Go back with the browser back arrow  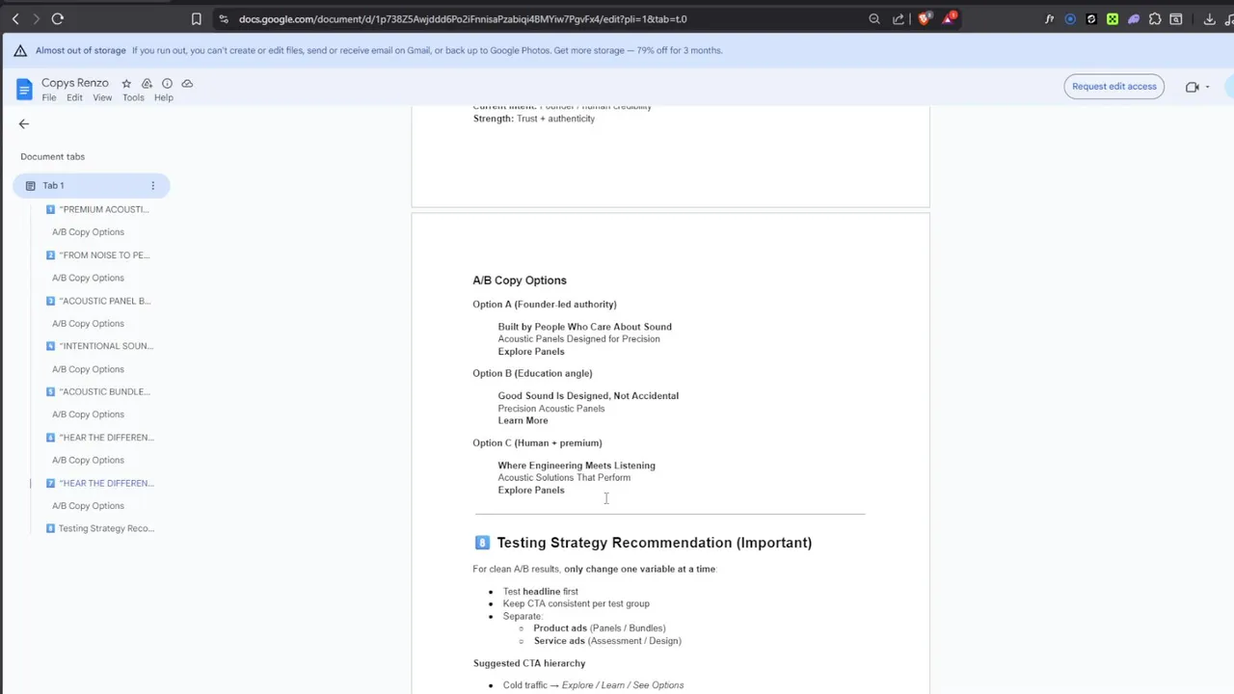(x=14, y=18)
